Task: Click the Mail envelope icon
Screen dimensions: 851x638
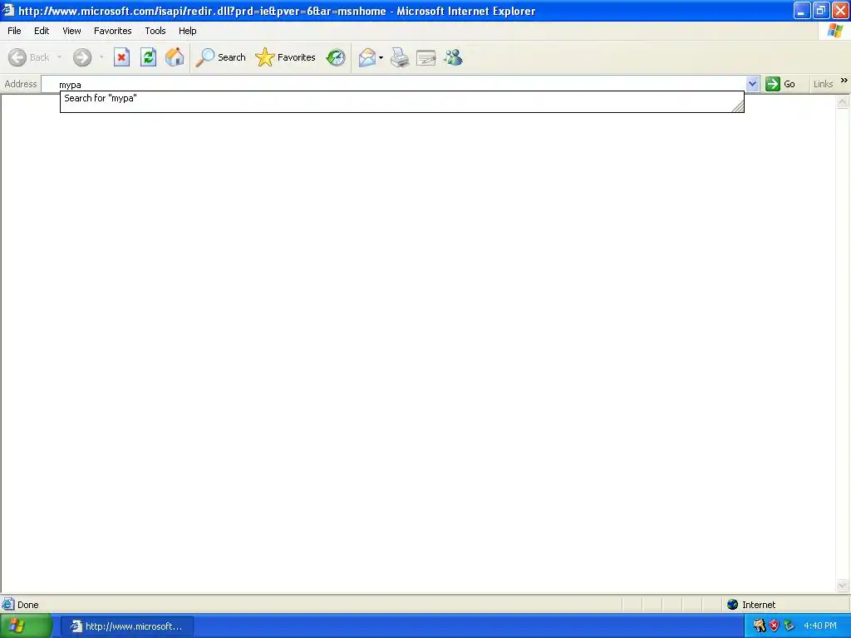Action: point(367,57)
